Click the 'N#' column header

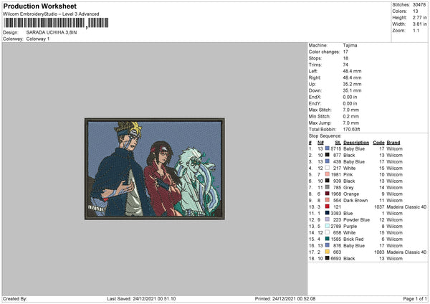click(320, 143)
